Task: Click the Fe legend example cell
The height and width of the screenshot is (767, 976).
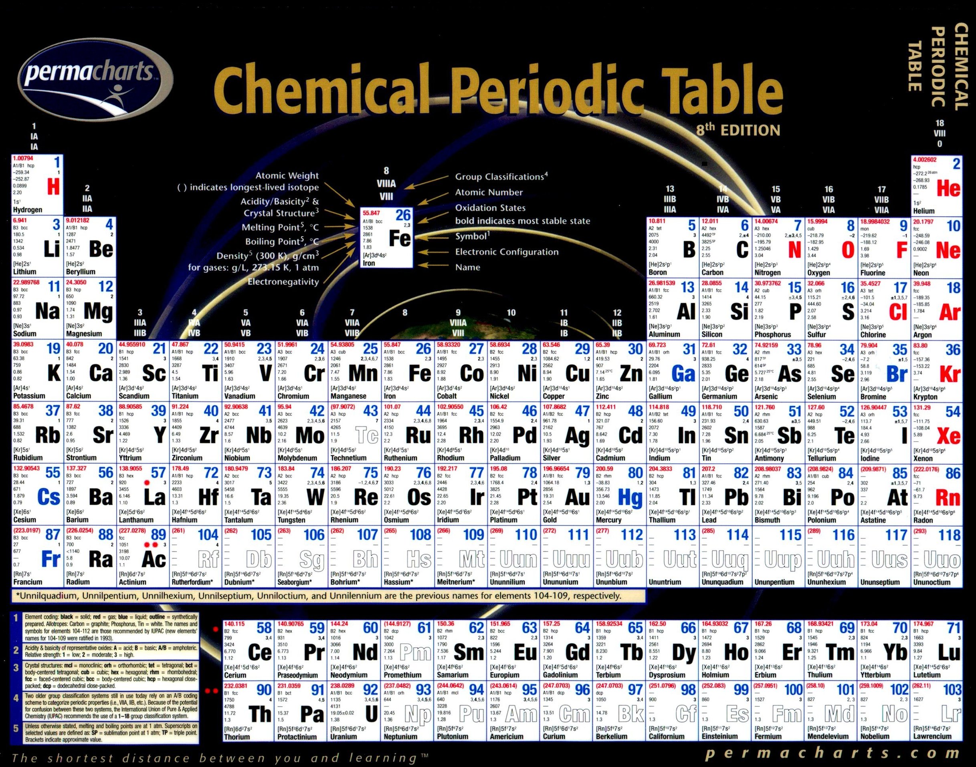Action: 386,238
